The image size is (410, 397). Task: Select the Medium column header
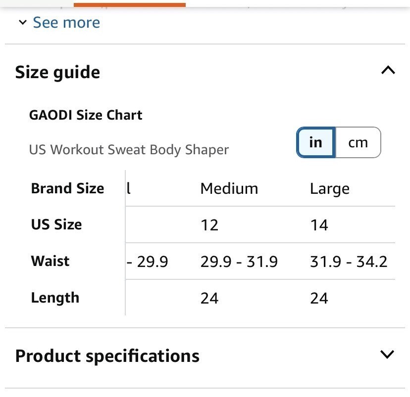pos(229,188)
